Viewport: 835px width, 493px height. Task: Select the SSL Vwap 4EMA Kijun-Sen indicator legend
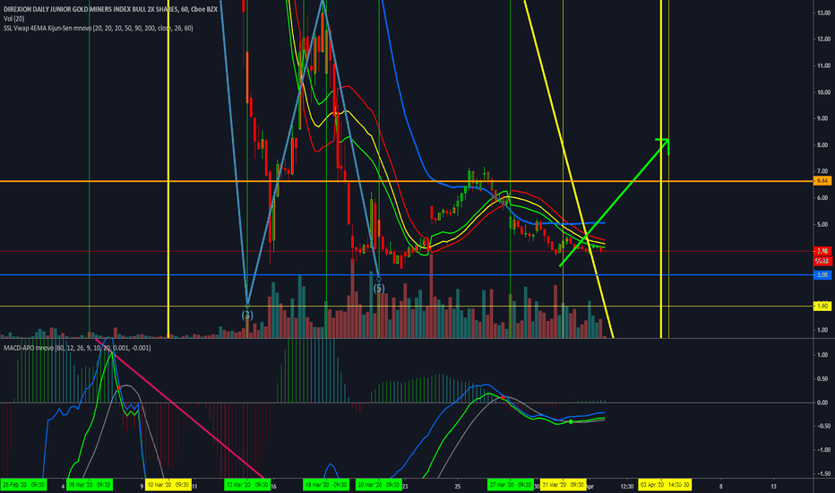click(x=98, y=29)
